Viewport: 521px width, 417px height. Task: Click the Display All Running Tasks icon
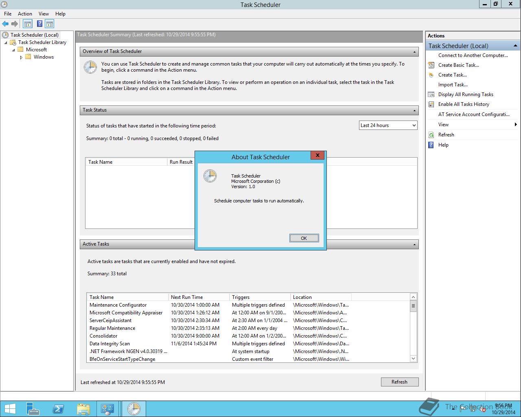tap(431, 94)
